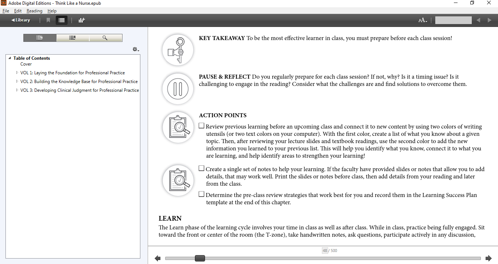
Task: Click the current page number 48 field
Action: 325,251
